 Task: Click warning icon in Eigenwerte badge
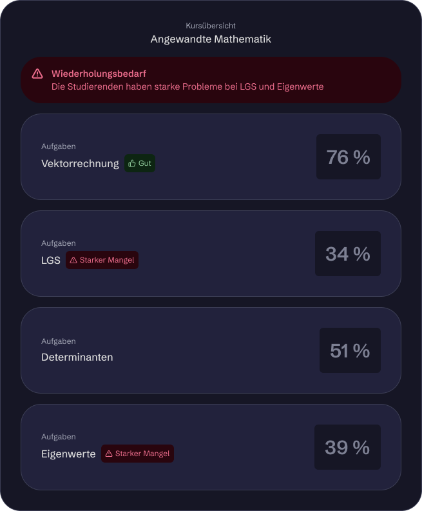pyautogui.click(x=109, y=454)
